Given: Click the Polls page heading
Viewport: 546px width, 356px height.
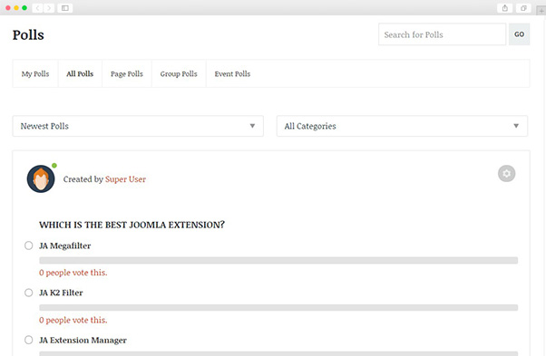Looking at the screenshot, I should tap(28, 35).
